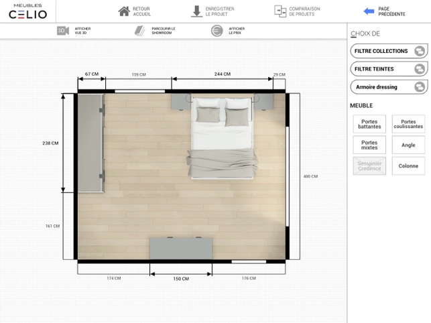Click the Afficher vue 3D label
Image resolution: width=431 pixels, height=323 pixels.
[x=82, y=31]
